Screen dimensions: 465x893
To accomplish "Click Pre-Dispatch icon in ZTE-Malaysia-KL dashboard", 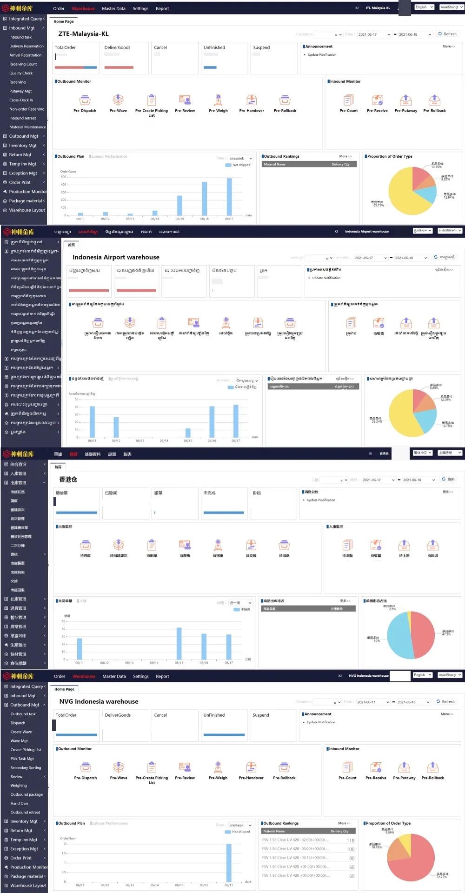I will pyautogui.click(x=85, y=100).
